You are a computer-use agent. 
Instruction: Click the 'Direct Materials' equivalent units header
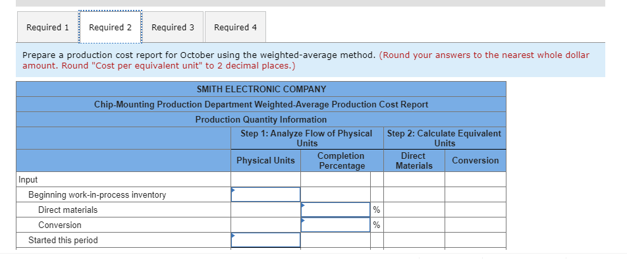pos(414,161)
